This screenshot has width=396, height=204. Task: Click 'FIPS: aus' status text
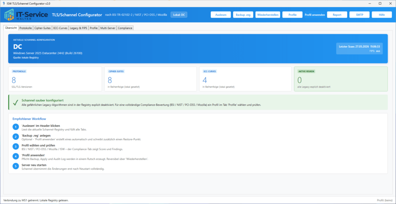pyautogui.click(x=374, y=51)
